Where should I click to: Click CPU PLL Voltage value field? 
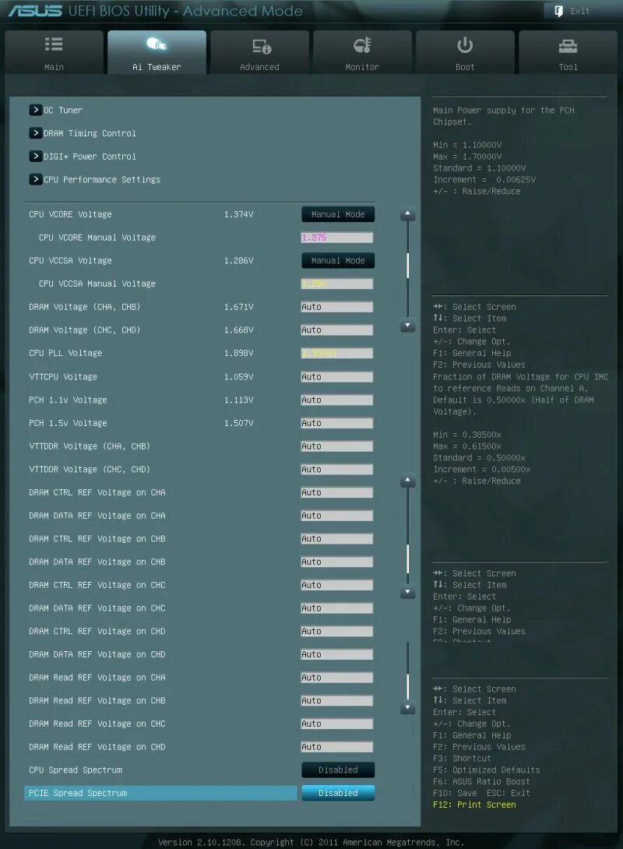tap(336, 353)
